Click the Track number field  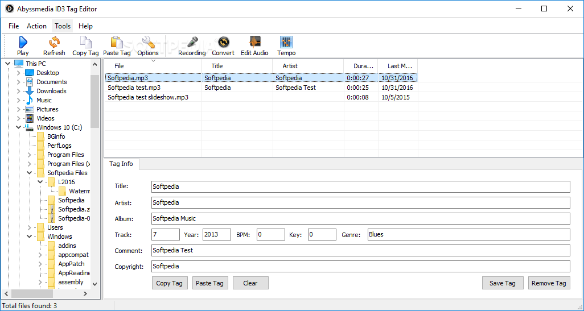tap(166, 235)
